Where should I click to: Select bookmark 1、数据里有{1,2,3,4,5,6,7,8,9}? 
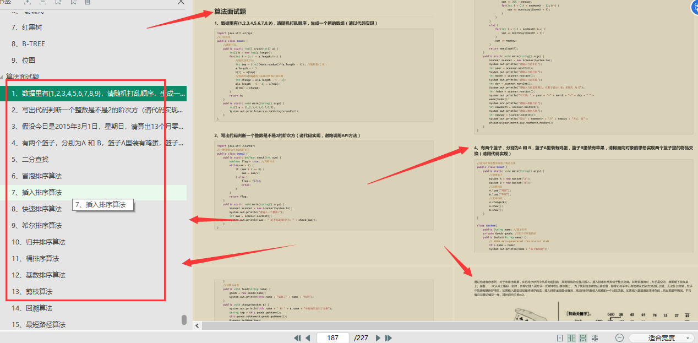94,93
